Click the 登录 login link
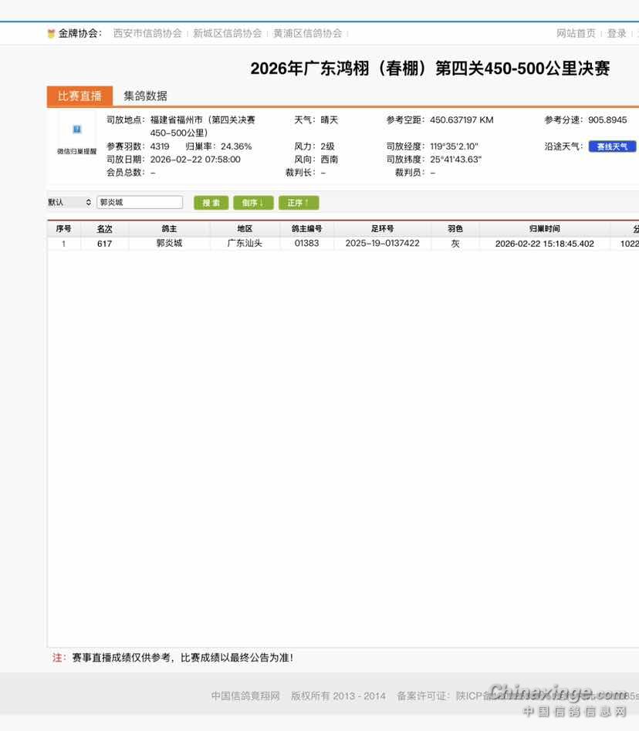This screenshot has width=639, height=731. click(617, 33)
